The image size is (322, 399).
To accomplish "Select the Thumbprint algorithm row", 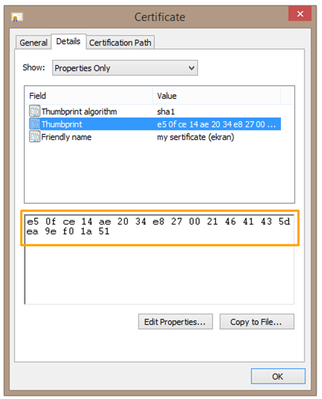I will (x=154, y=111).
